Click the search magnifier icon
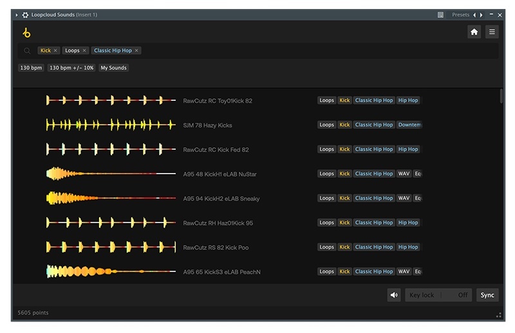The width and height of the screenshot is (515, 333). (27, 51)
